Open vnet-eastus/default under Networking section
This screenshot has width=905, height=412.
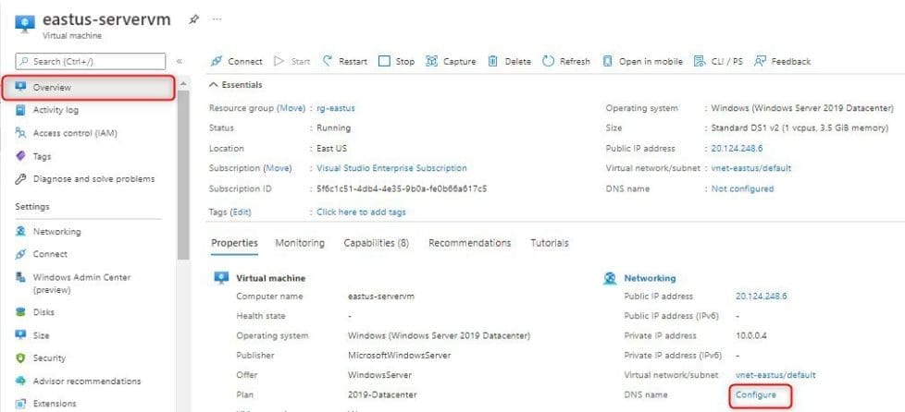click(775, 374)
